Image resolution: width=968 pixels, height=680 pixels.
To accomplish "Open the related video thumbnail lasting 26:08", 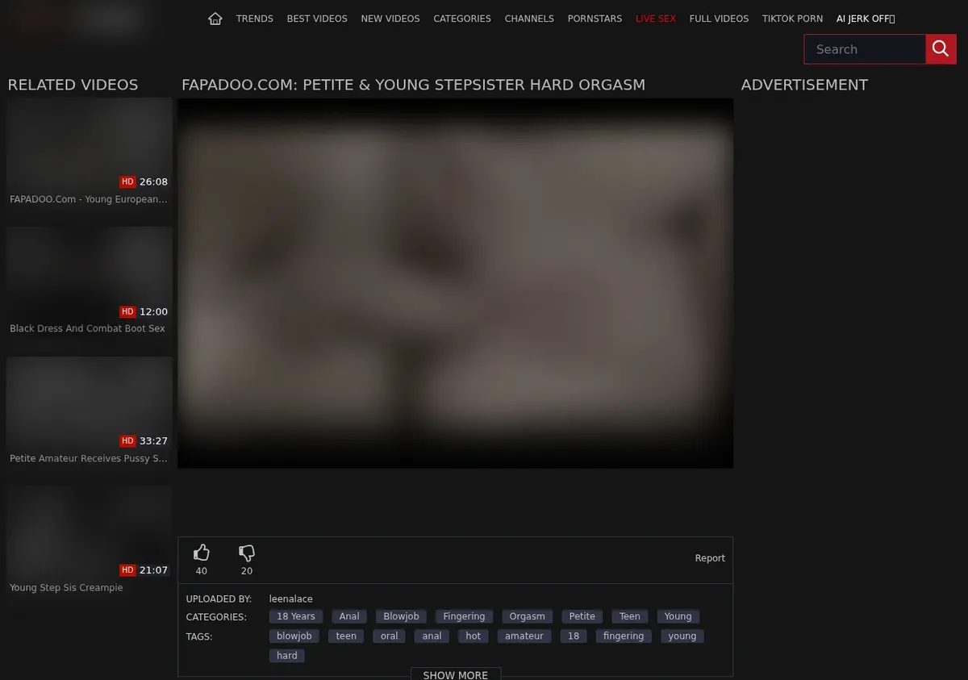I will pyautogui.click(x=90, y=144).
